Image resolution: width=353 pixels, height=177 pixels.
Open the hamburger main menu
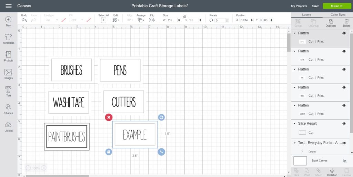coord(9,6)
